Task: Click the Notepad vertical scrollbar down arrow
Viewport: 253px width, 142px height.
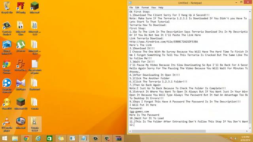Action: click(250, 128)
